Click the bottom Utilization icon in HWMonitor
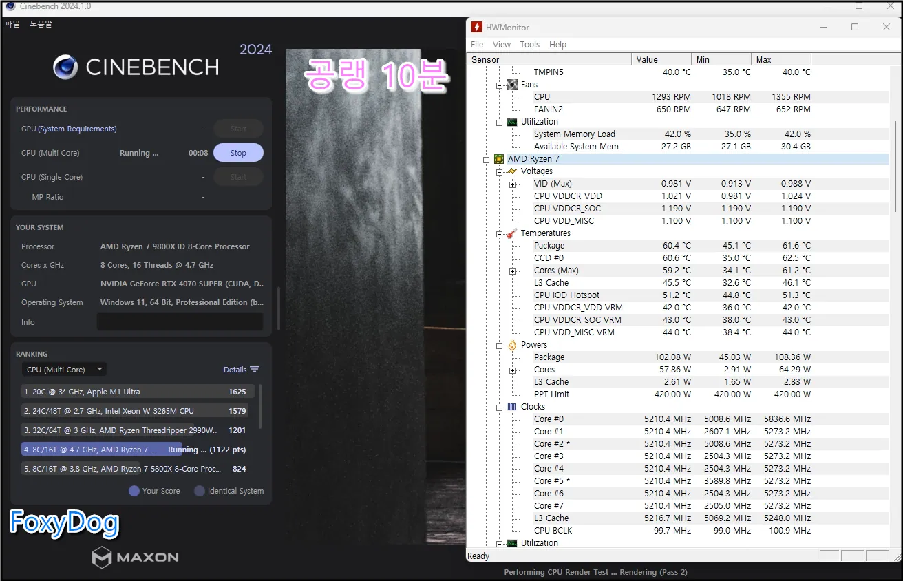 [x=512, y=543]
